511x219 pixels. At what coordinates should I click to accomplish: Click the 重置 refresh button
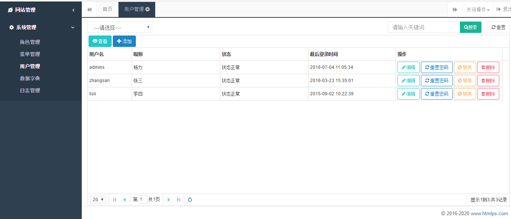[x=499, y=27]
